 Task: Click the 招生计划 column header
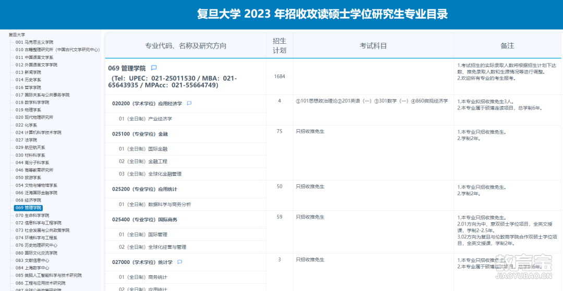[279, 46]
